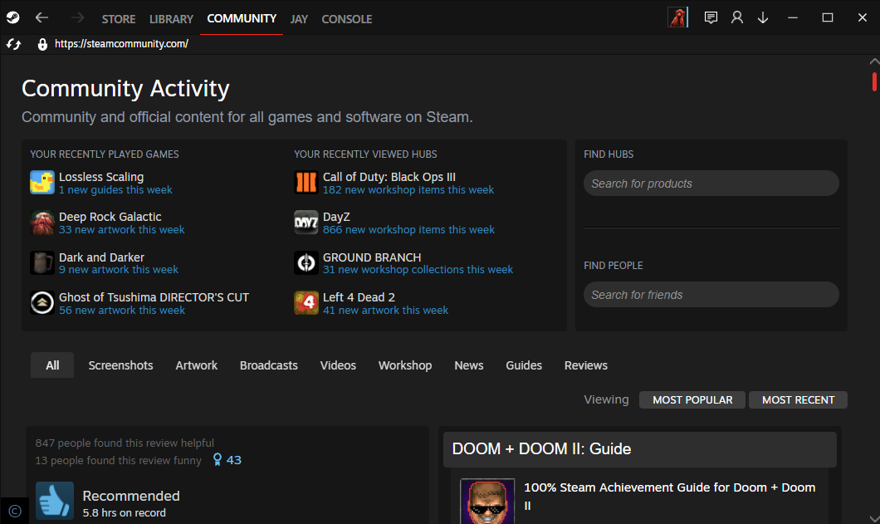Switch to the Artwork tab
The height and width of the screenshot is (524, 880).
pos(197,365)
